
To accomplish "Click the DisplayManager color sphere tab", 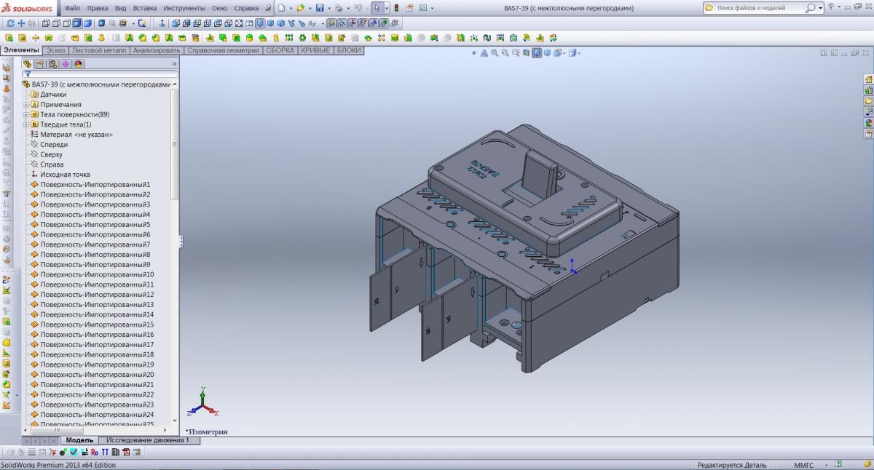I will [78, 64].
